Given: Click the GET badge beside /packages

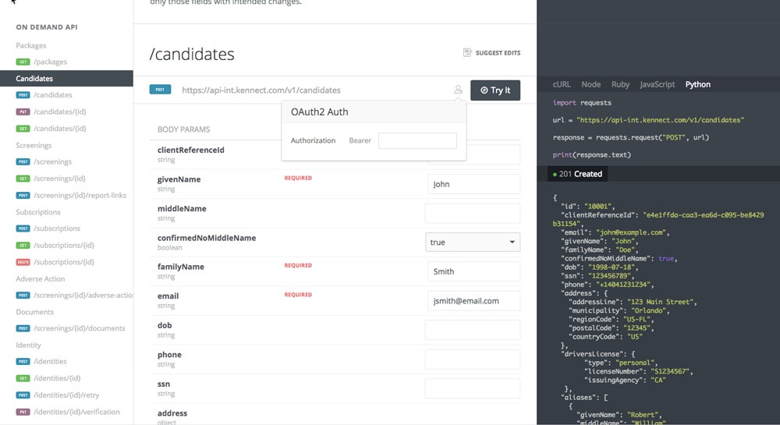Looking at the screenshot, I should pos(23,62).
